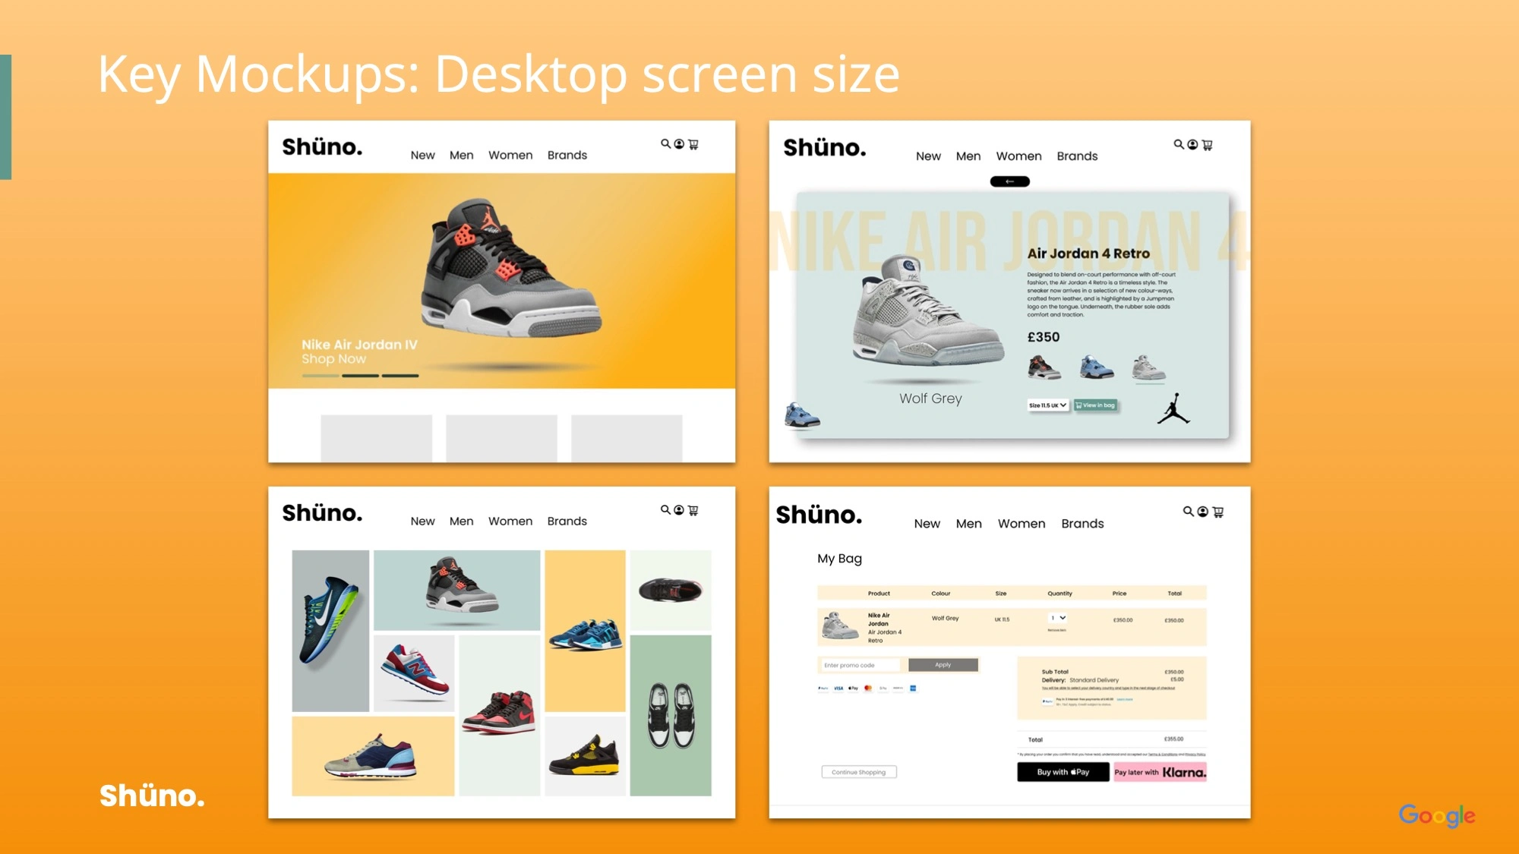Screen dimensions: 1519x854
Task: Click search icon on Air Jordan product mockup
Action: click(x=1178, y=144)
